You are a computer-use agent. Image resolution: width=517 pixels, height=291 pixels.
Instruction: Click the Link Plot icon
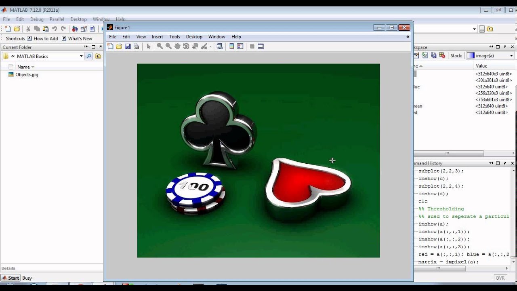pyautogui.click(x=220, y=46)
